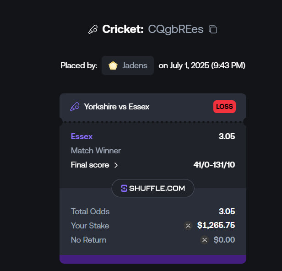Click the purple cricket icon beside Yorkshire vs Essex
Image resolution: width=282 pixels, height=271 pixels.
[x=75, y=107]
